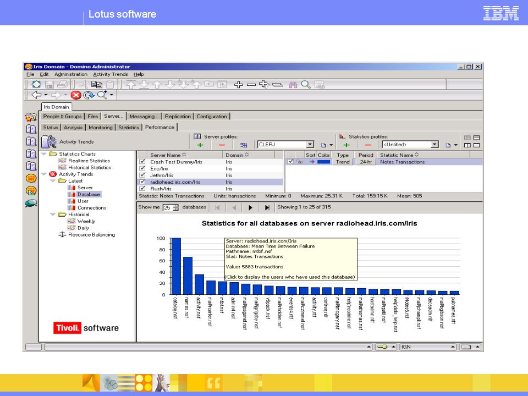Click the plus Expand toolbar icon
The height and width of the screenshot is (396, 528).
[238, 85]
